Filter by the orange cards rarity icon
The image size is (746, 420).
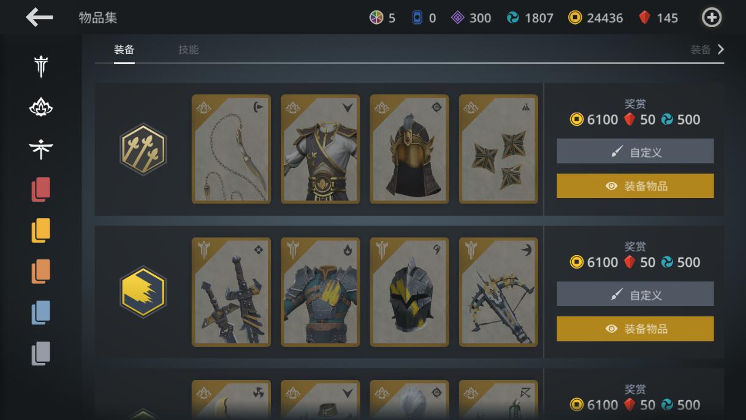[x=41, y=272]
